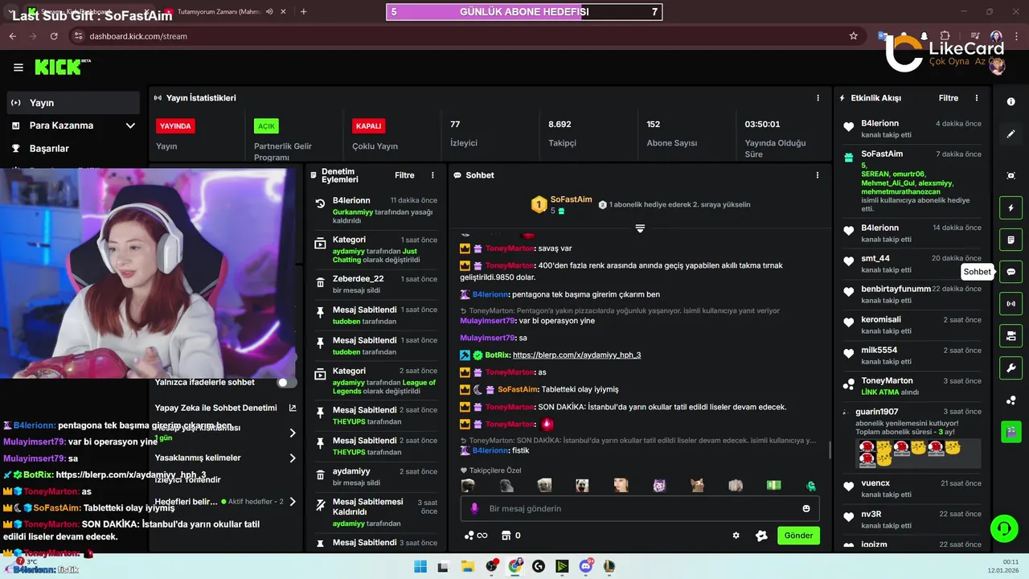This screenshot has height=579, width=1029.
Task: Click the badge icon beside Gönder button
Action: pos(761,536)
